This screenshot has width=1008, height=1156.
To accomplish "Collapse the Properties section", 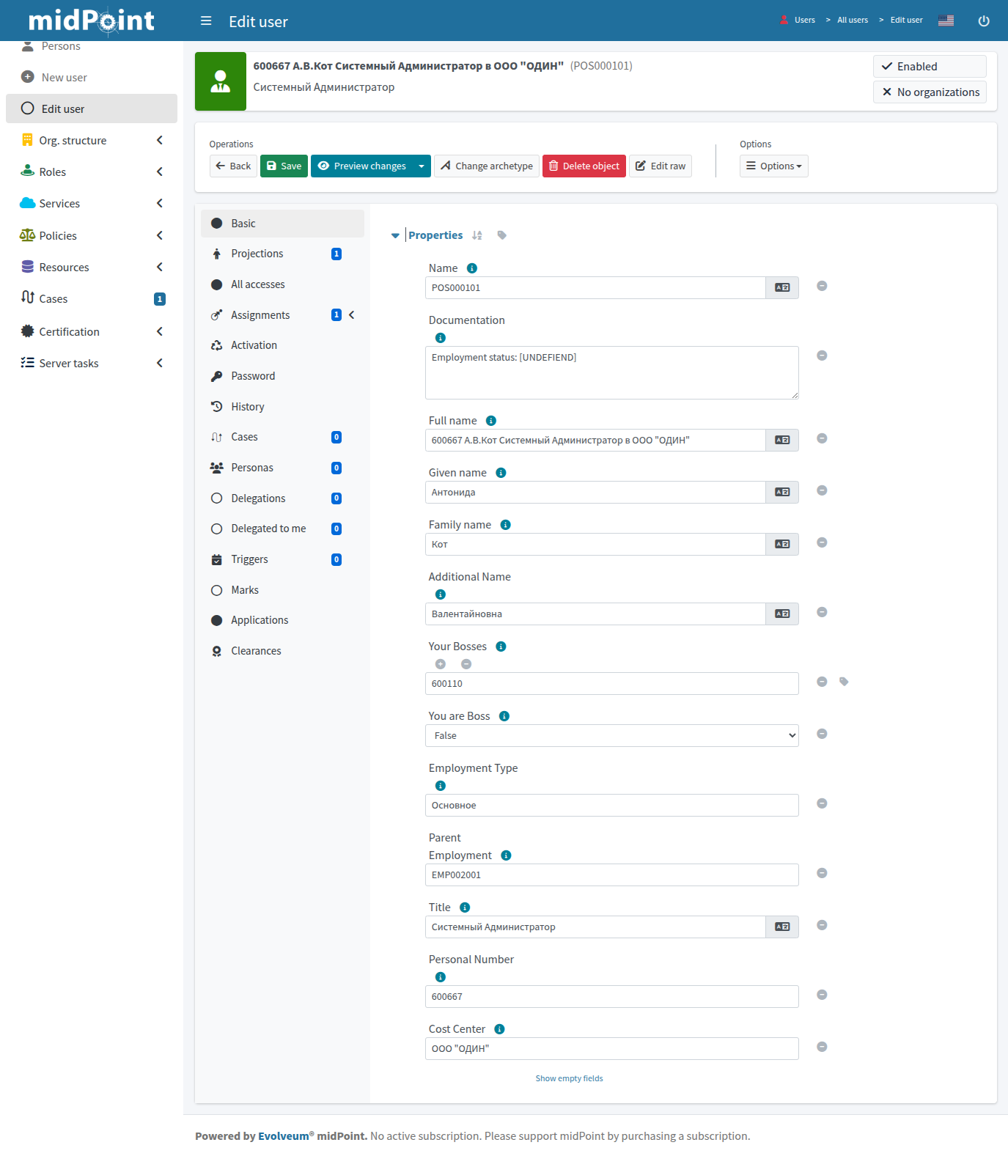I will pyautogui.click(x=395, y=235).
